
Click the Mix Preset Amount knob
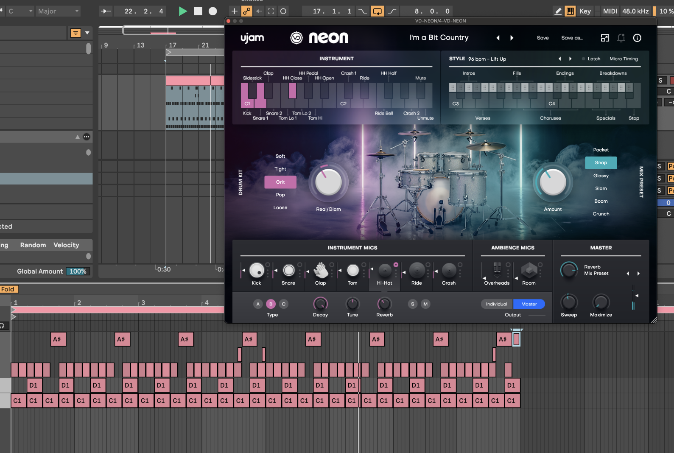pos(553,182)
